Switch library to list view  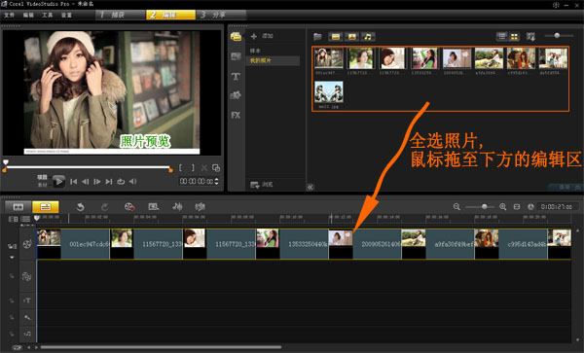pyautogui.click(x=502, y=36)
